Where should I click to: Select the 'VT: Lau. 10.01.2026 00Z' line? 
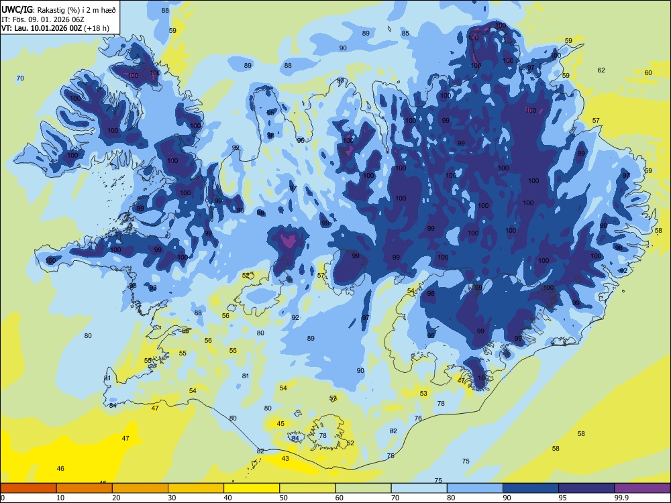coord(42,28)
